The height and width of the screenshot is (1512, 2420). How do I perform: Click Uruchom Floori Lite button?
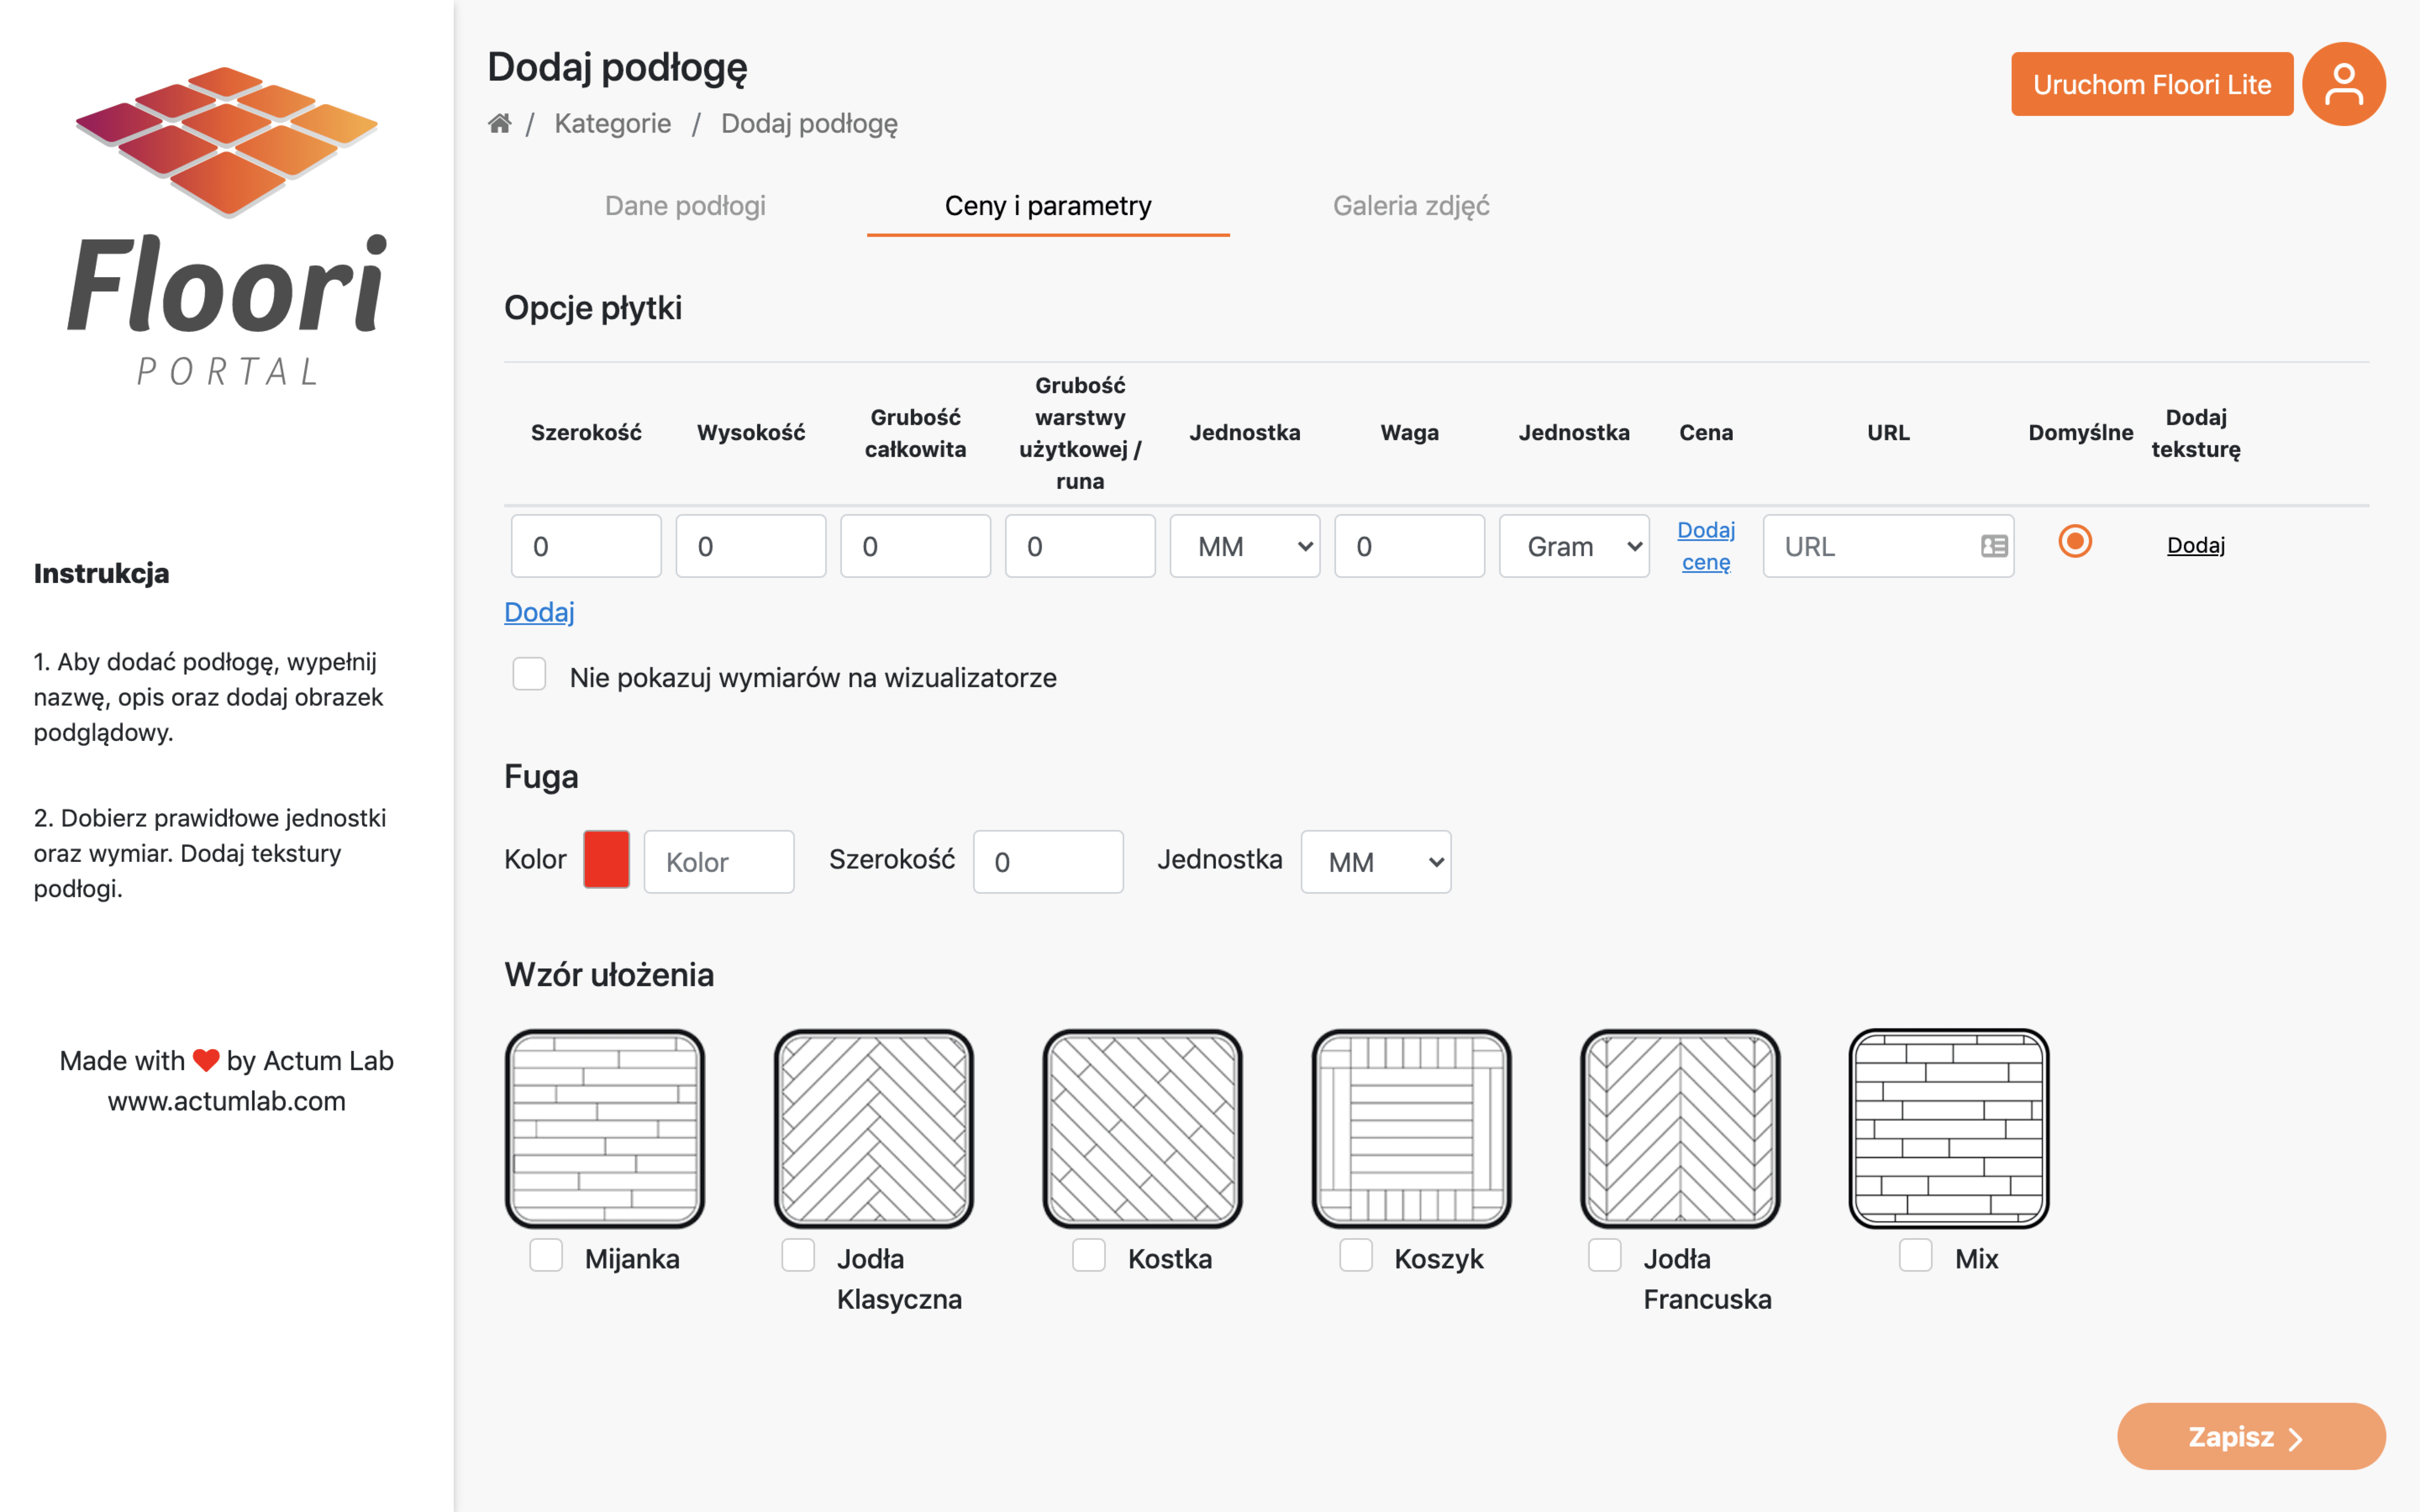click(x=2152, y=84)
